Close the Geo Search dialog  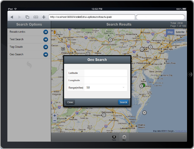[x=70, y=102]
